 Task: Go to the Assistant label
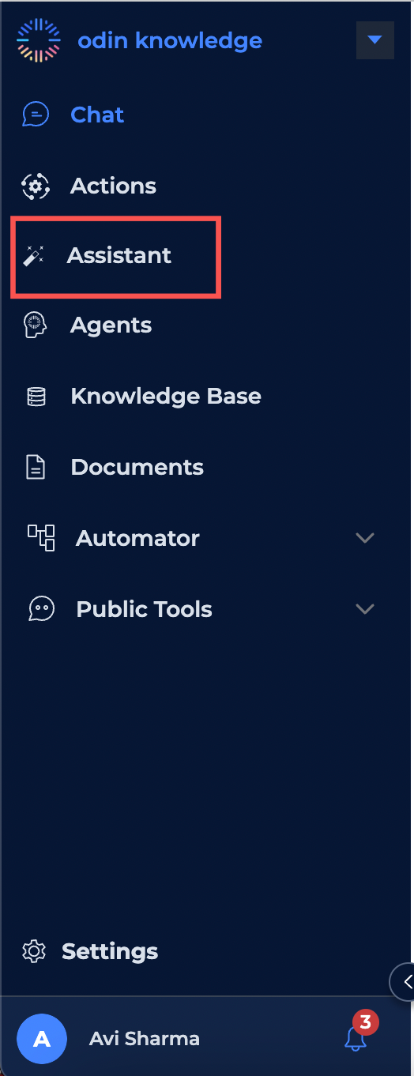tap(119, 255)
